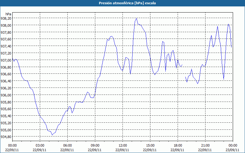Select the 937,20 y-axis value

click(6, 53)
